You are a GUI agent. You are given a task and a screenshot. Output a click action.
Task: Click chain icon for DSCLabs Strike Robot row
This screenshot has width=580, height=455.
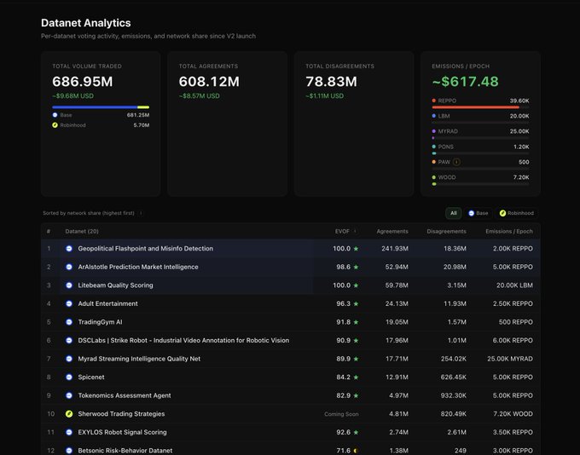[69, 341]
